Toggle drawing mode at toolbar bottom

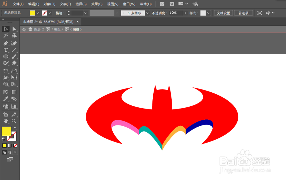coord(4,152)
